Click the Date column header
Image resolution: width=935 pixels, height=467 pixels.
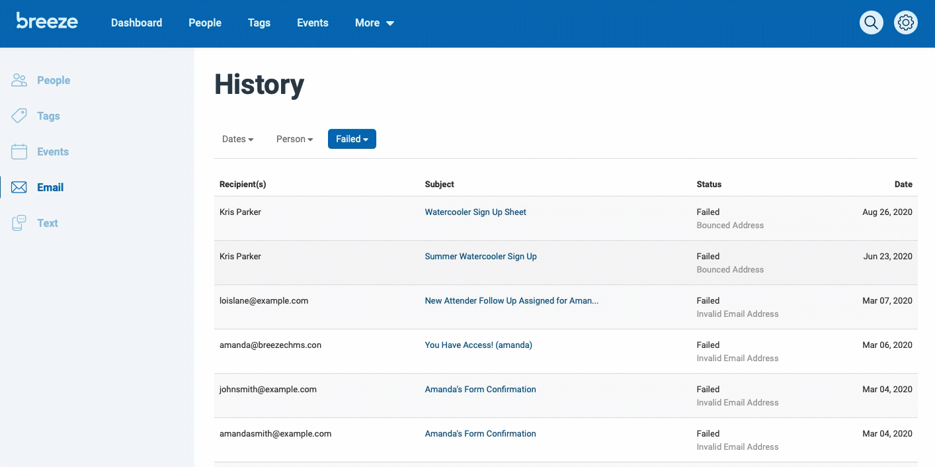903,185
